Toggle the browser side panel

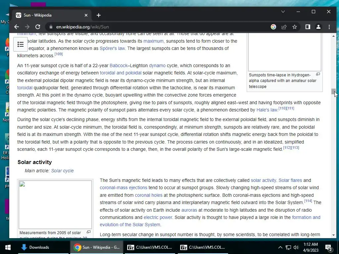308,27
